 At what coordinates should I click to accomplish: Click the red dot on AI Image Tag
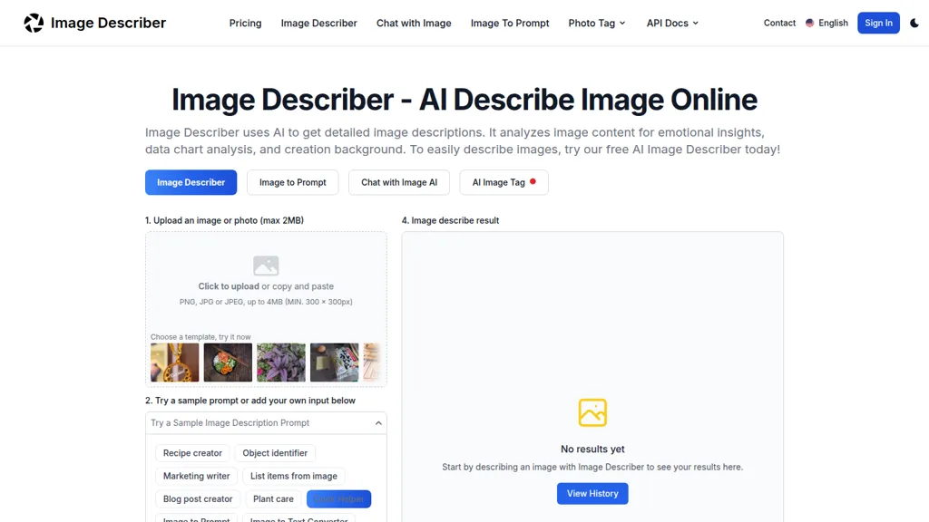(533, 181)
